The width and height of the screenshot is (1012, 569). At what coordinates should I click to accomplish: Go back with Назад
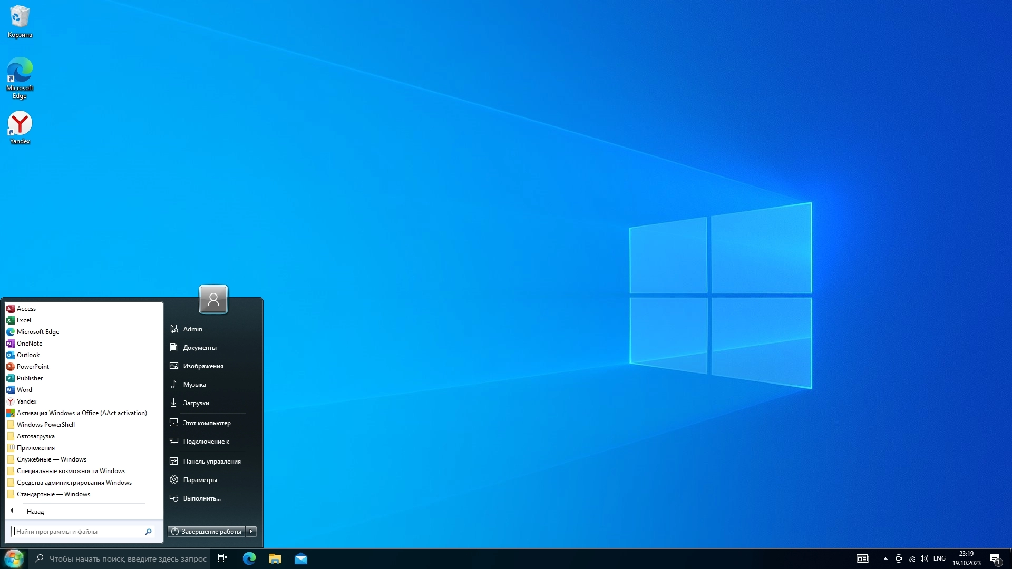35,511
